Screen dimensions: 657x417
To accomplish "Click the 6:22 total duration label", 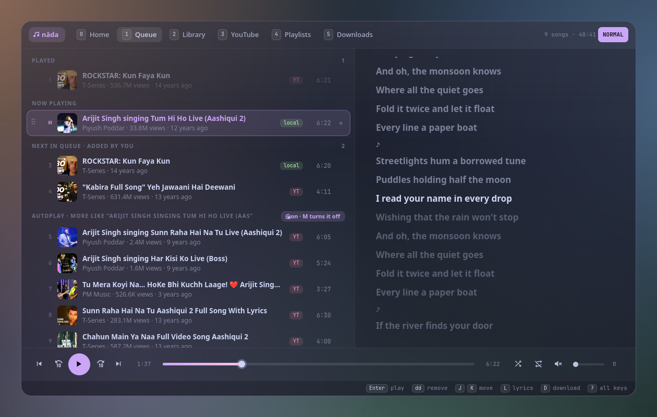I will [493, 364].
